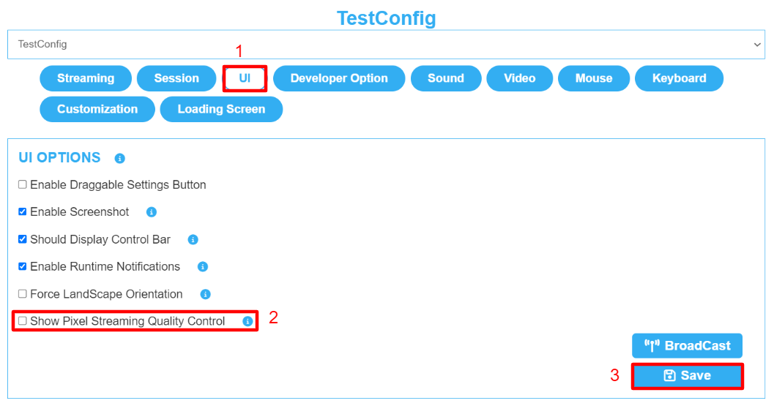Click the BroadCast button
774x406 pixels.
click(x=687, y=346)
